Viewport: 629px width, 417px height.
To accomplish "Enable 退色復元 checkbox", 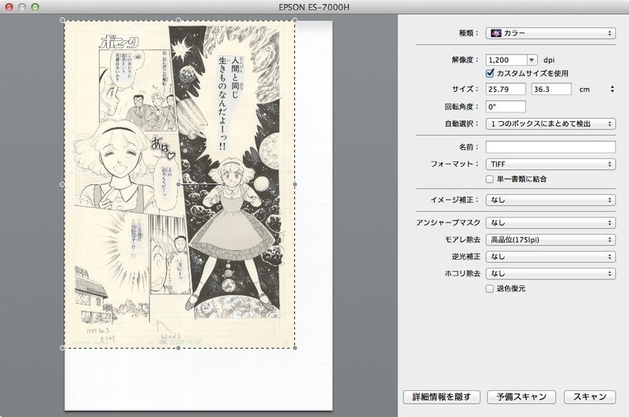I will tap(489, 289).
